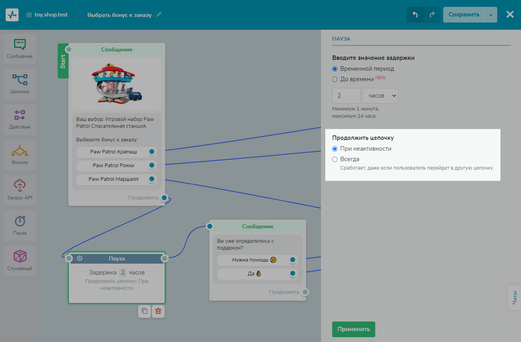Select the До времени radio option
Screen dimensions: 521x342
point(335,79)
